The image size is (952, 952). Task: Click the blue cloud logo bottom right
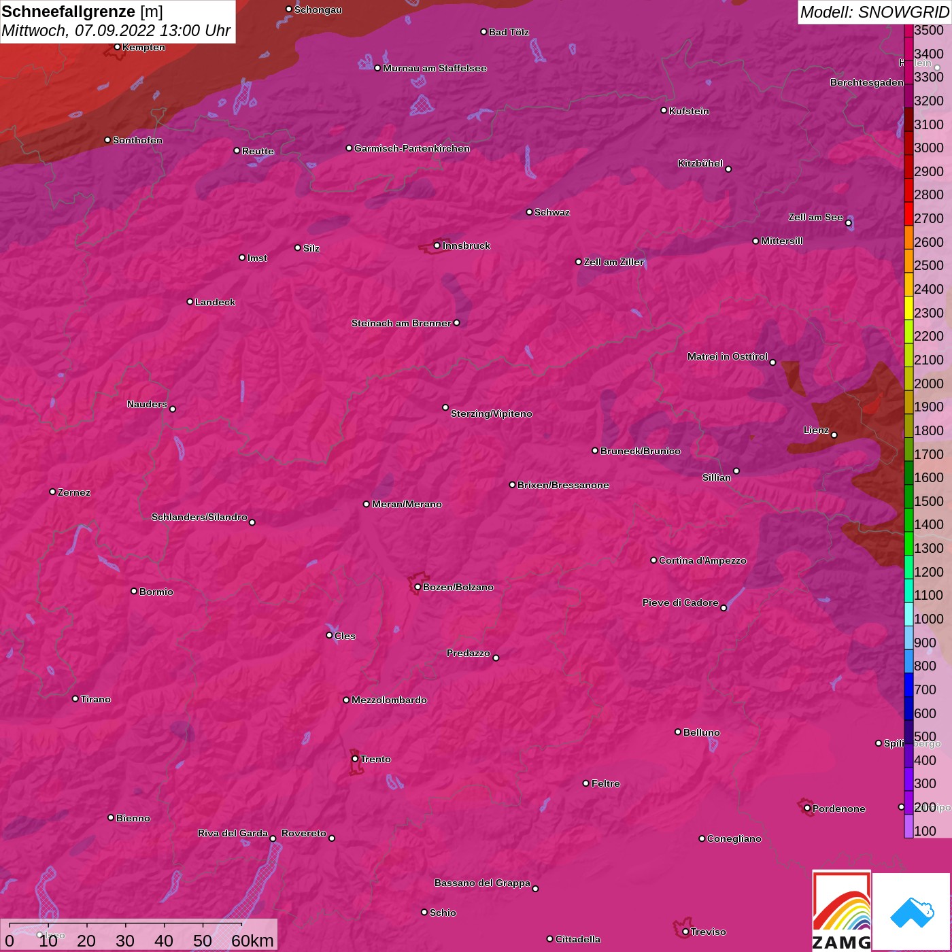tap(912, 911)
